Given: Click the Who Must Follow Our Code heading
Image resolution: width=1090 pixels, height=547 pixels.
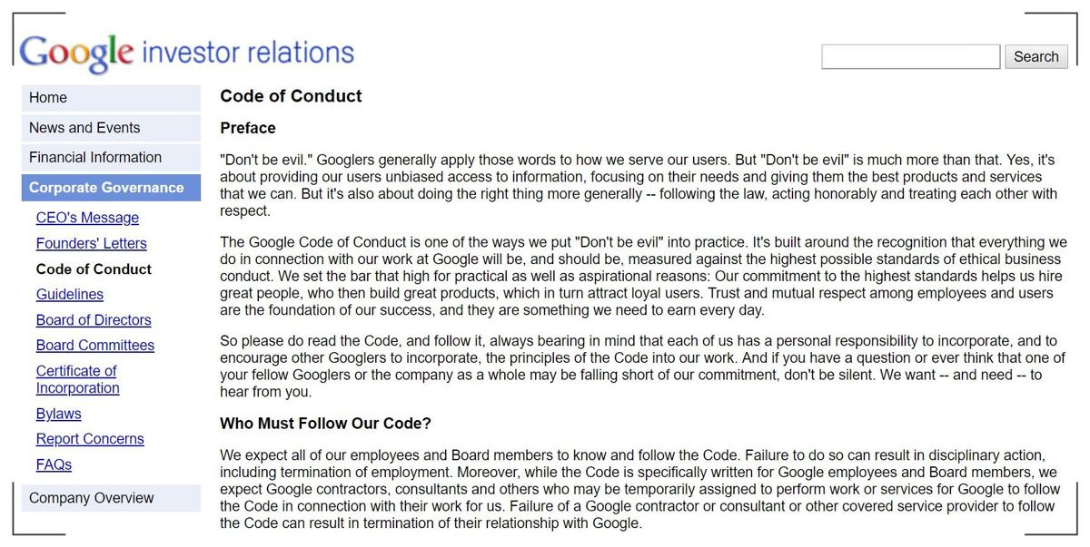Looking at the screenshot, I should (x=325, y=424).
